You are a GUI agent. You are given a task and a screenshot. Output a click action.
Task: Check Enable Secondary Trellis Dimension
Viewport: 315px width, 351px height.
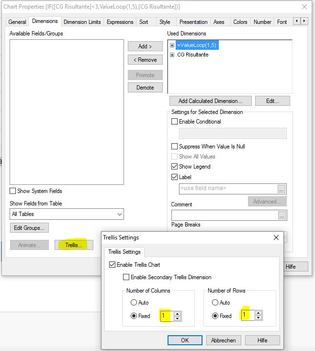(126, 277)
